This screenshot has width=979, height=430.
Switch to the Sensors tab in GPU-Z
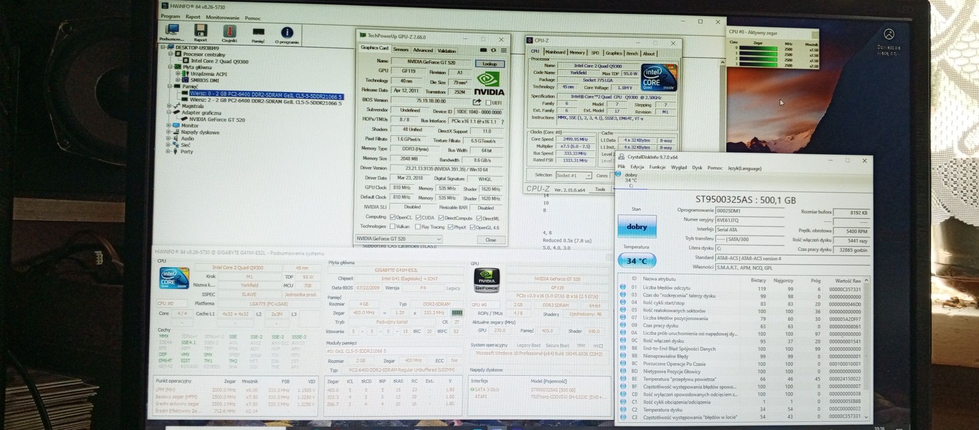tap(400, 50)
